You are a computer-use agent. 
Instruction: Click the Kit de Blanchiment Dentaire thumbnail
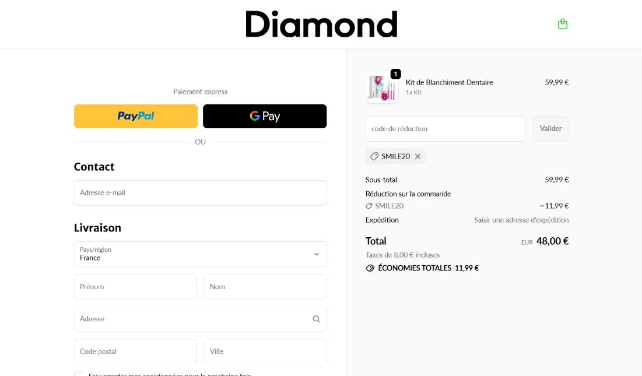point(382,87)
